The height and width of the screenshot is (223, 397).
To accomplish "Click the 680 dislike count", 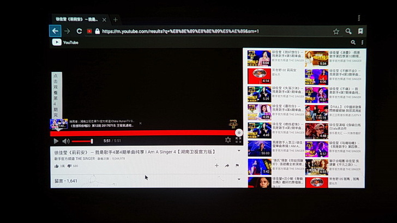I will click(x=75, y=166).
